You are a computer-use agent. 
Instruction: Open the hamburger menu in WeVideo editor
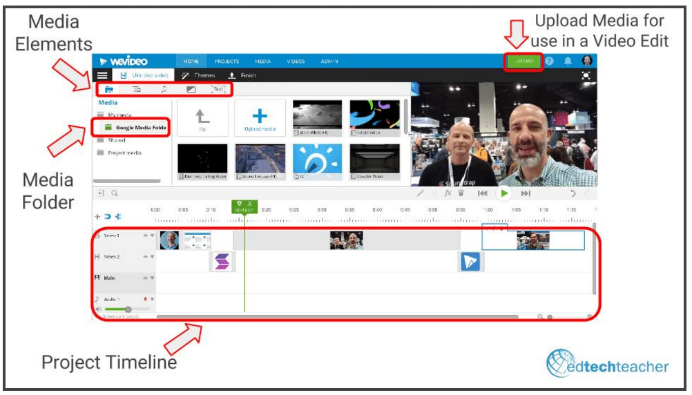pyautogui.click(x=102, y=75)
